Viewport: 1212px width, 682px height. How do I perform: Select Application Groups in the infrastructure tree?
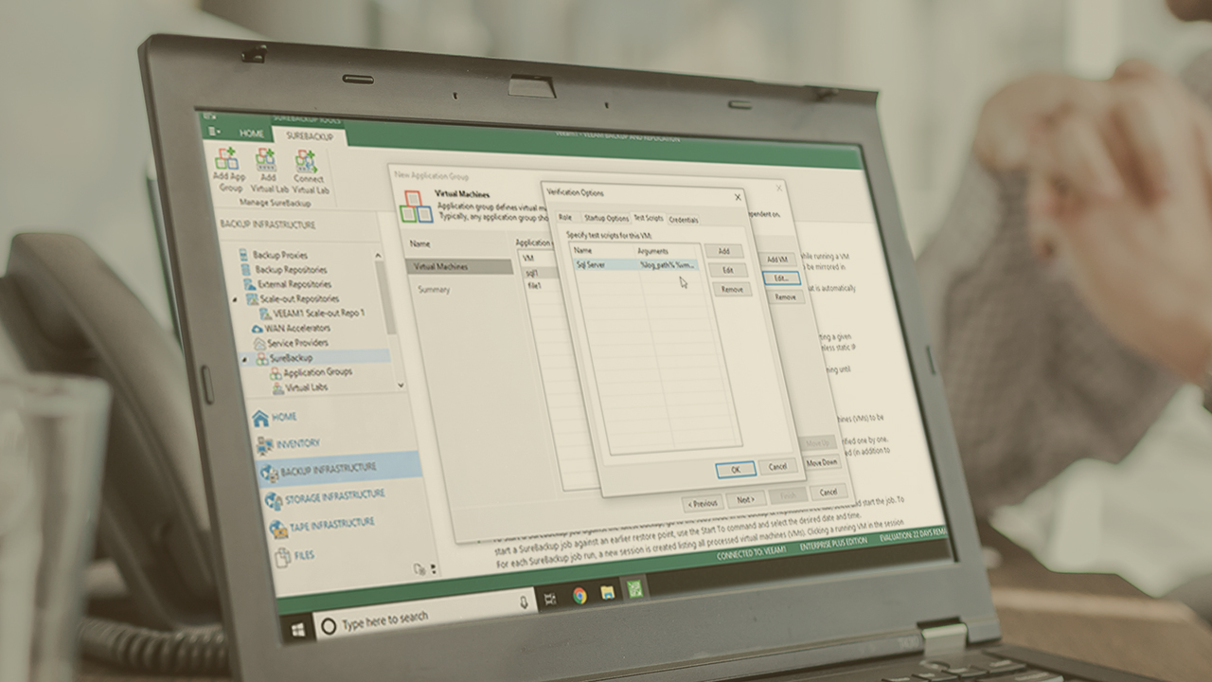[x=317, y=372]
